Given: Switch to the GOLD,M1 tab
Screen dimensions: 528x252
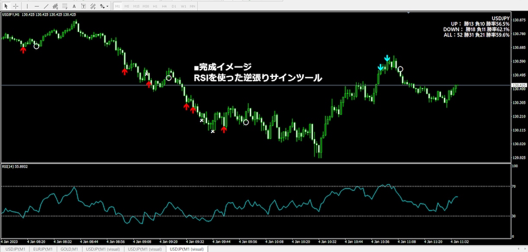Looking at the screenshot, I should (x=69, y=249).
